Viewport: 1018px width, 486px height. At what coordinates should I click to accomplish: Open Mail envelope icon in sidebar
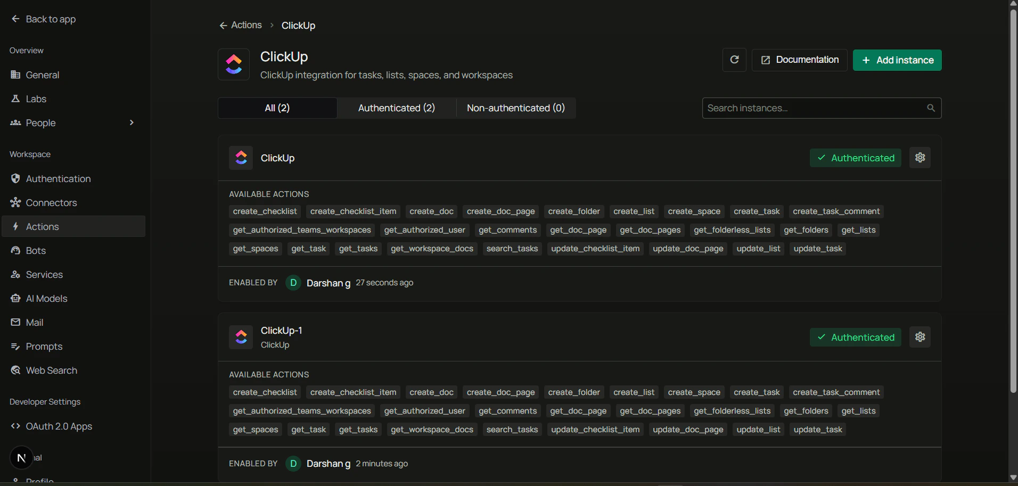pos(15,322)
